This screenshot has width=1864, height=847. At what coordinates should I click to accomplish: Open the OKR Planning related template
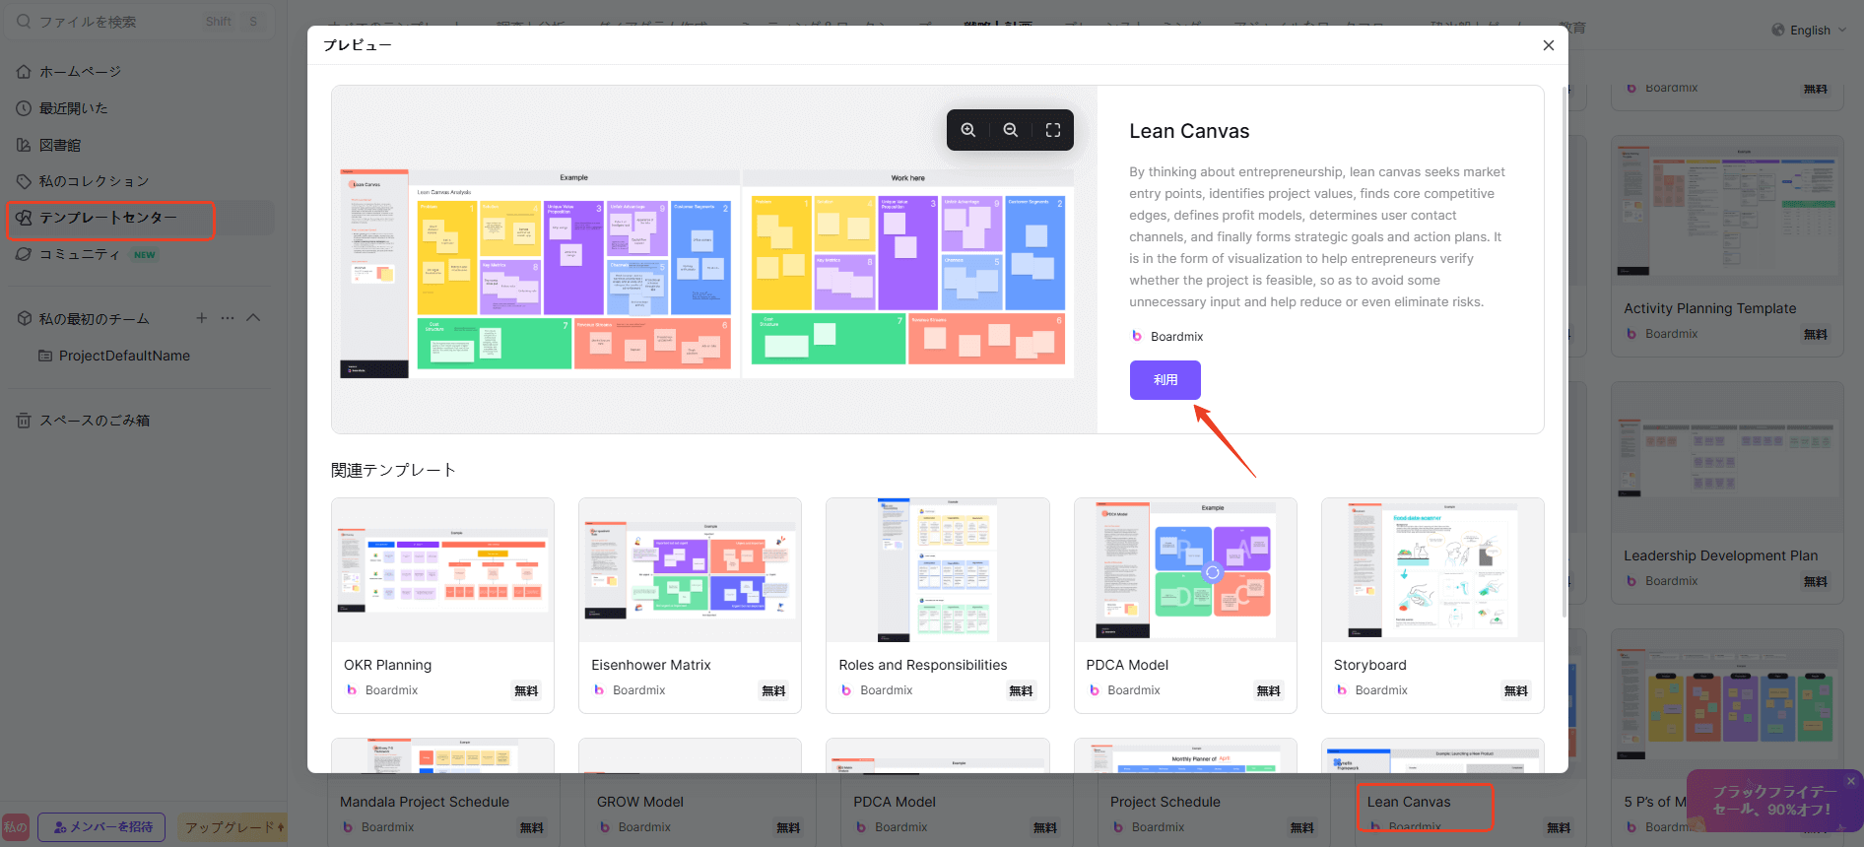click(443, 605)
